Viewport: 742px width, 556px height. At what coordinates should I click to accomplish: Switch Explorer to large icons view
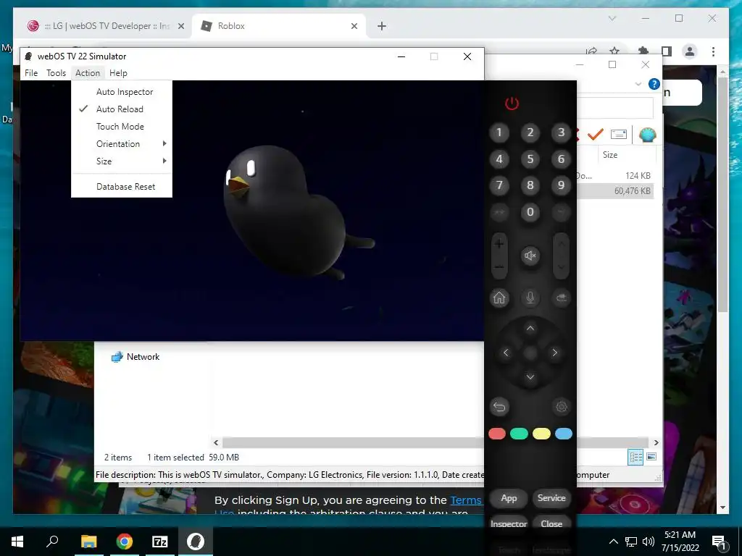tap(651, 457)
